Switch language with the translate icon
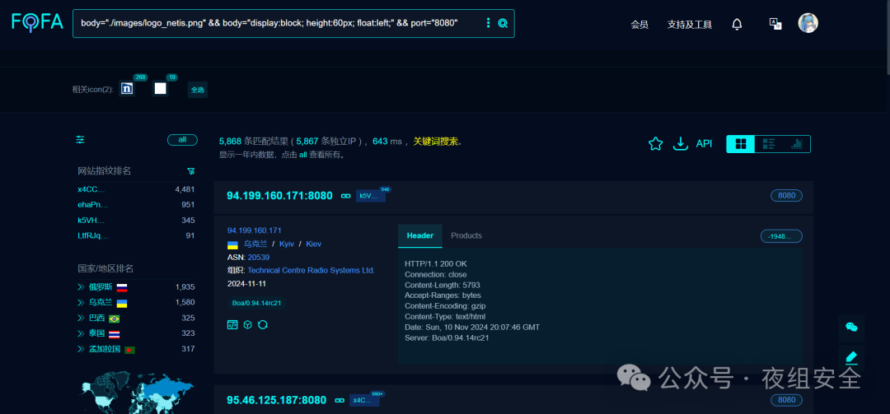 [x=775, y=23]
